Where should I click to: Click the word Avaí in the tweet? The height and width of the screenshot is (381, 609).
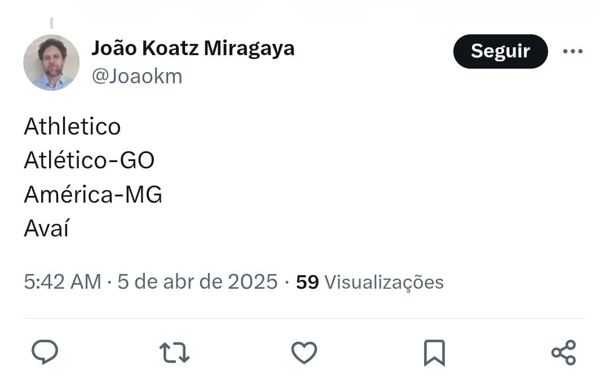[46, 228]
